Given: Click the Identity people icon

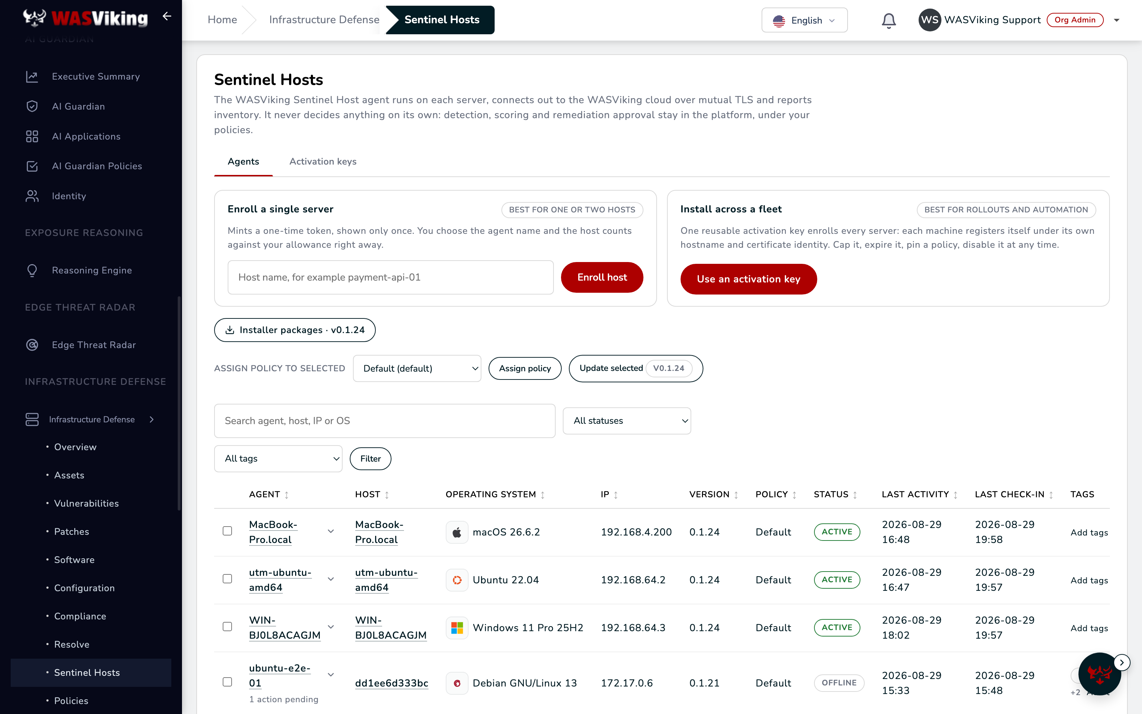Looking at the screenshot, I should (x=32, y=196).
